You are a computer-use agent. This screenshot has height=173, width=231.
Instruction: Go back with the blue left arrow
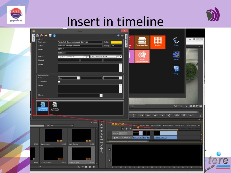pyautogui.click(x=118, y=36)
